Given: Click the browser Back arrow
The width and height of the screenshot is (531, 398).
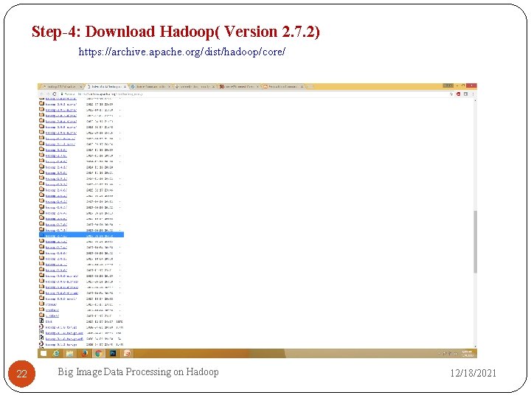Looking at the screenshot, I should (x=41, y=94).
